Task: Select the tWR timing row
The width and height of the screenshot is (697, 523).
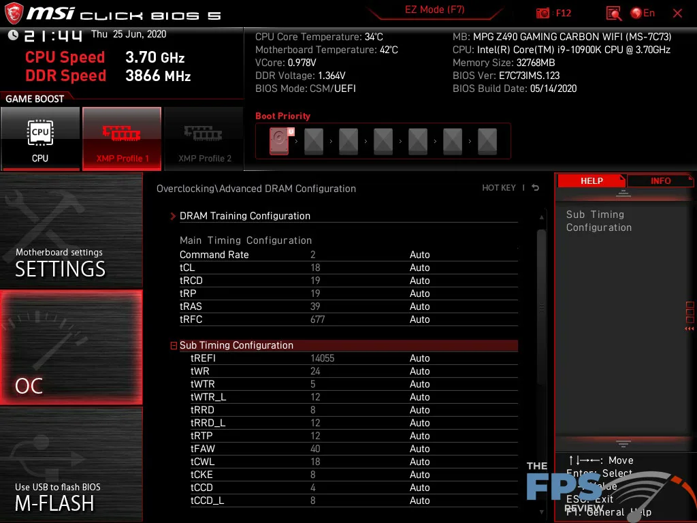Action: (x=354, y=371)
